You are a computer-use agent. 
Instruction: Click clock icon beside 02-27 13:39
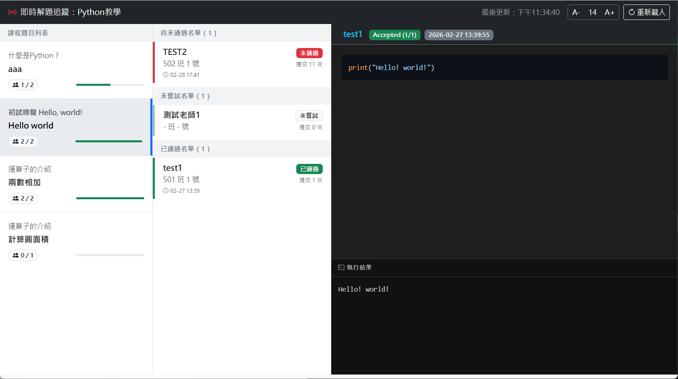(x=166, y=191)
